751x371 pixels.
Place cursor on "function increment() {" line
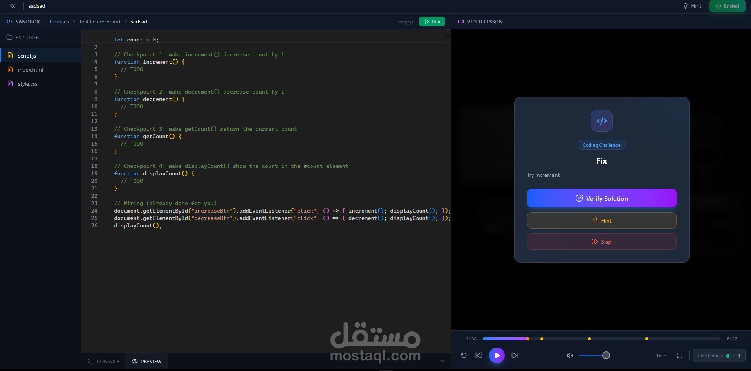[x=149, y=62]
